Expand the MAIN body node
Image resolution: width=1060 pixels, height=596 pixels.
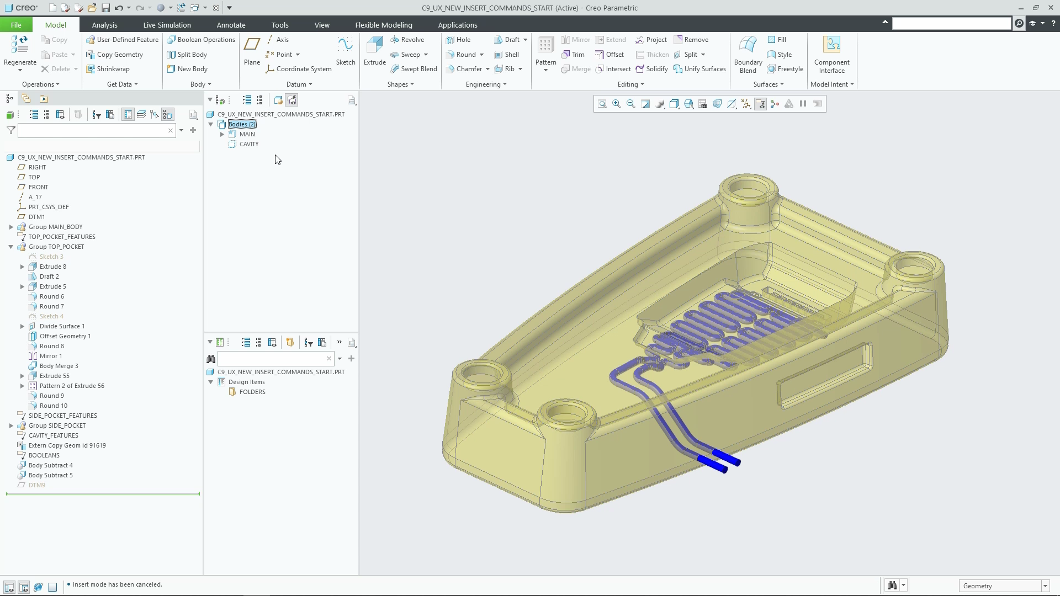tap(222, 134)
